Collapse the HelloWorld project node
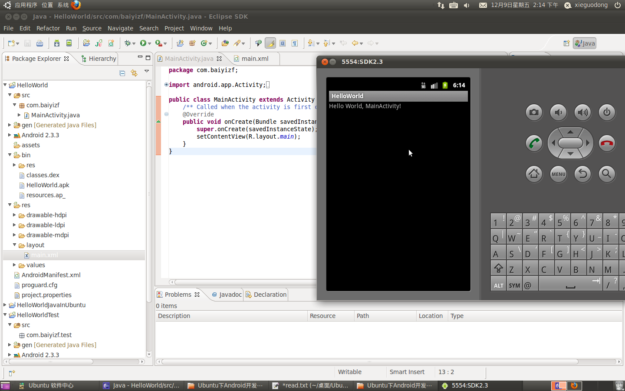Screen dimensions: 625x391 [x=5, y=85]
